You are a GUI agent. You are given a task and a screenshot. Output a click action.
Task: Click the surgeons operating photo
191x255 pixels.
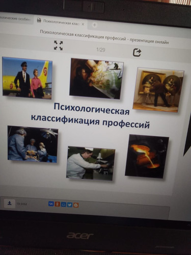[33, 144]
